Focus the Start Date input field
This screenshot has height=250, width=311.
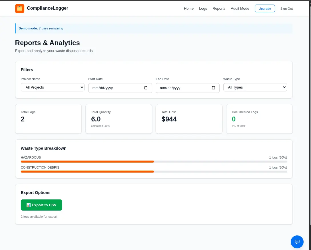click(120, 88)
